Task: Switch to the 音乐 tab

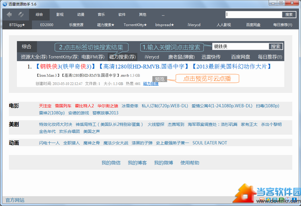Action: pyautogui.click(x=101, y=15)
